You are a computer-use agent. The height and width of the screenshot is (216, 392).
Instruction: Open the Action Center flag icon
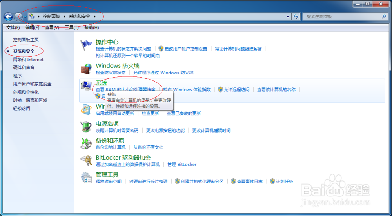coord(86,45)
